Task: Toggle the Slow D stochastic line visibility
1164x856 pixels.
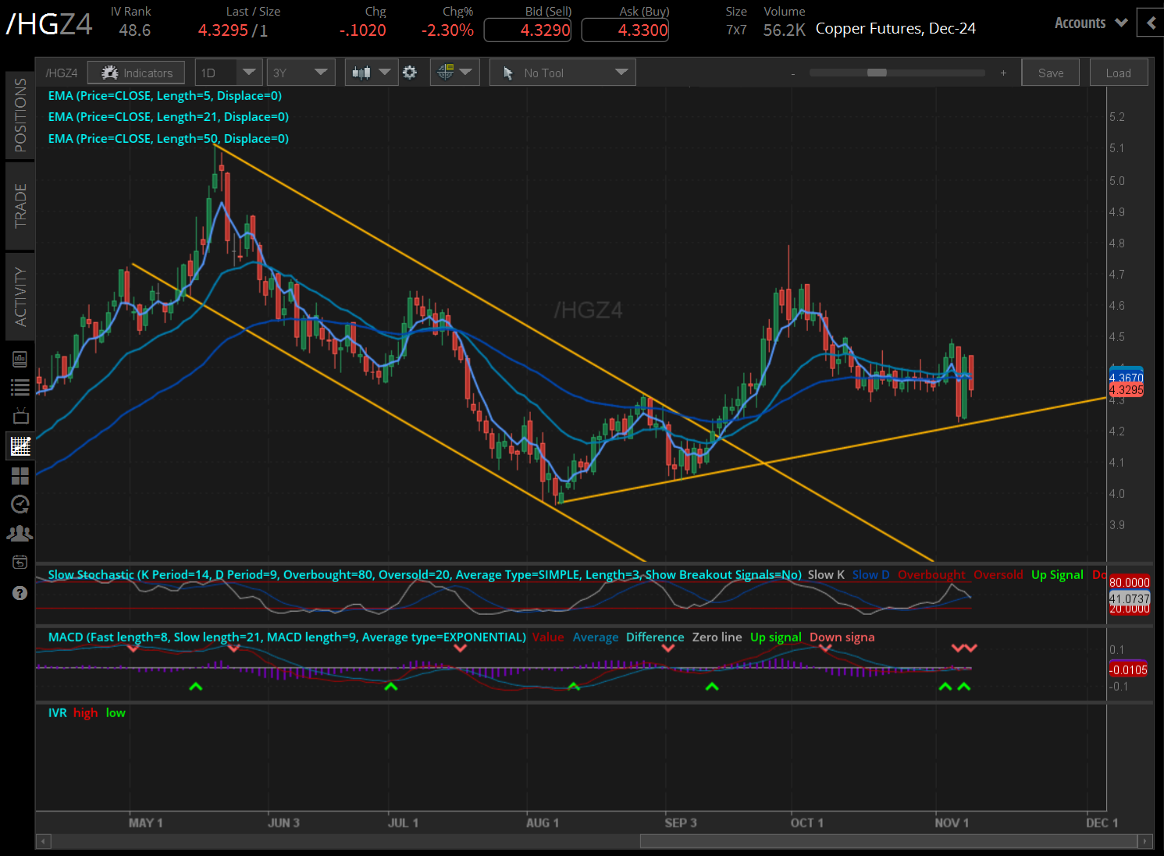Action: pos(870,574)
